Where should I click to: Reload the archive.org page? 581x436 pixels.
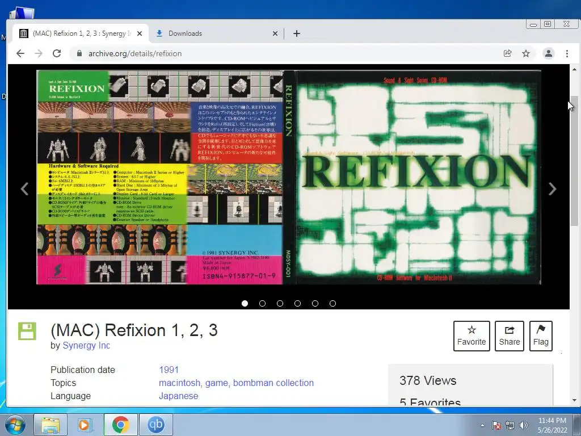[57, 53]
